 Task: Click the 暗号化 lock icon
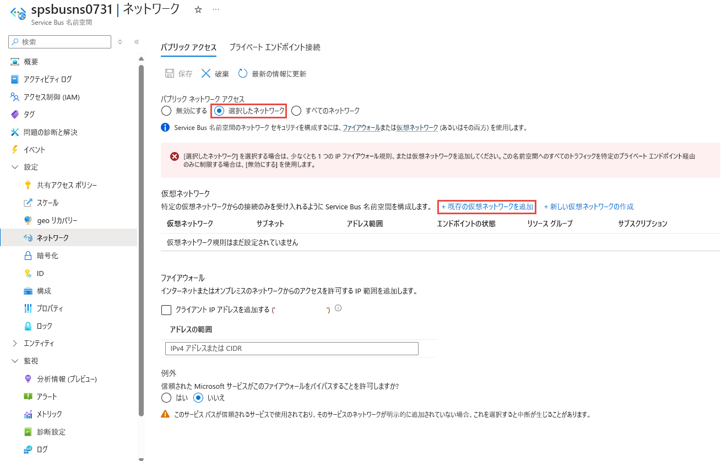28,256
